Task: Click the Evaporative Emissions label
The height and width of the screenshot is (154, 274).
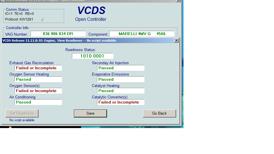Action: (x=110, y=74)
